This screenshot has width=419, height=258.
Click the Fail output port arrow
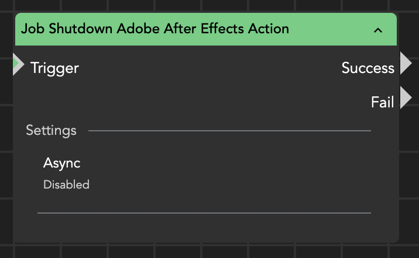click(406, 98)
